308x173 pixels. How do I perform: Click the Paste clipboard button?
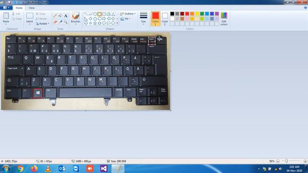click(x=6, y=17)
